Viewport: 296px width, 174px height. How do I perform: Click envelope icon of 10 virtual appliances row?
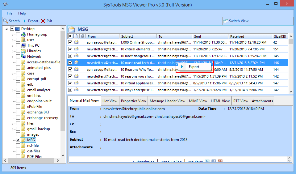coord(77,83)
